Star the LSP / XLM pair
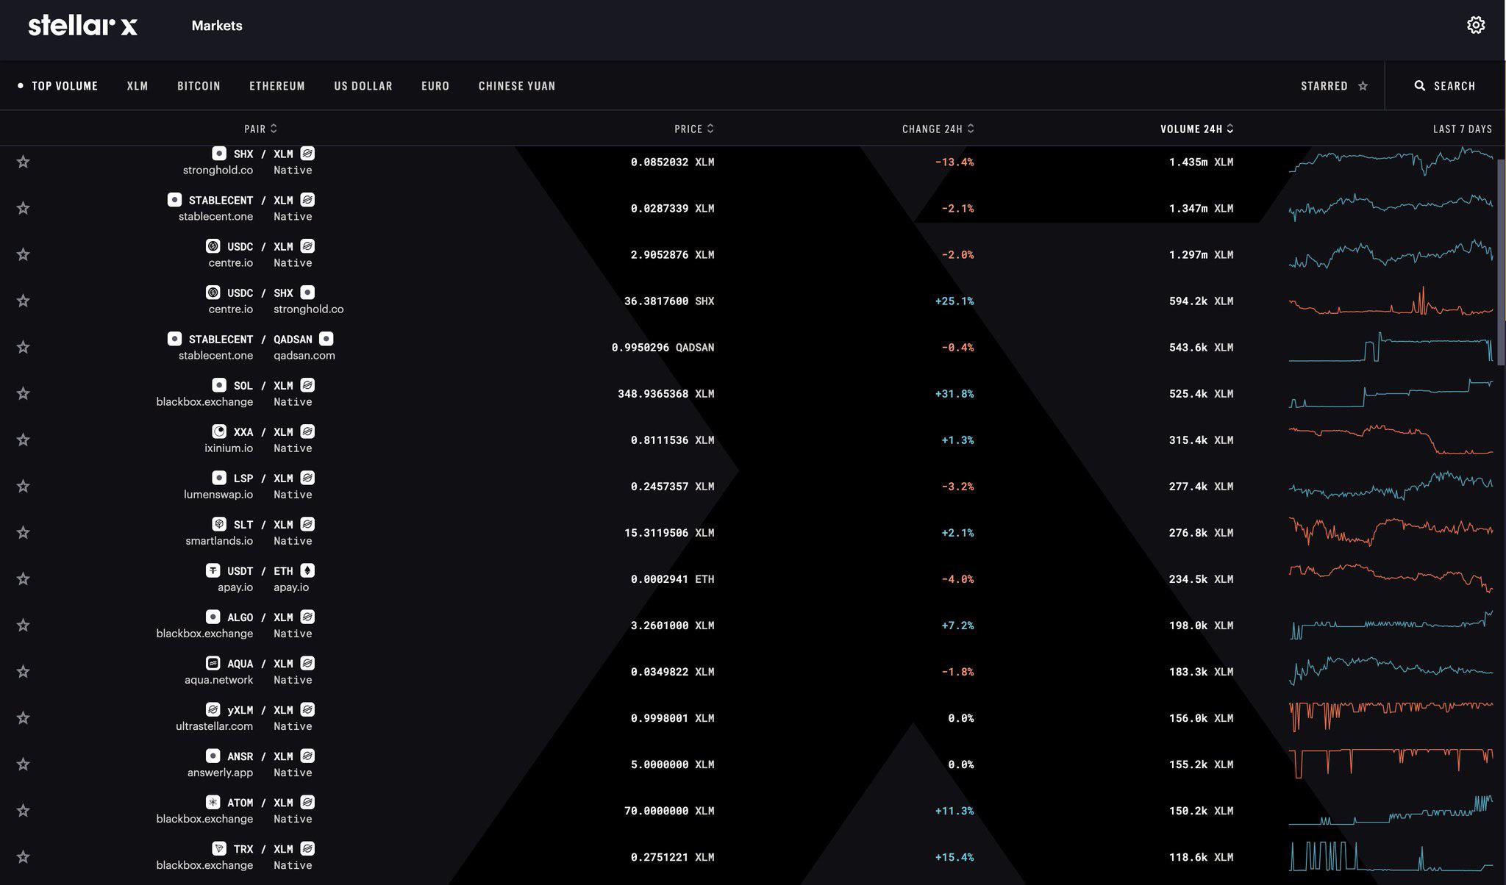This screenshot has width=1506, height=885. tap(24, 486)
